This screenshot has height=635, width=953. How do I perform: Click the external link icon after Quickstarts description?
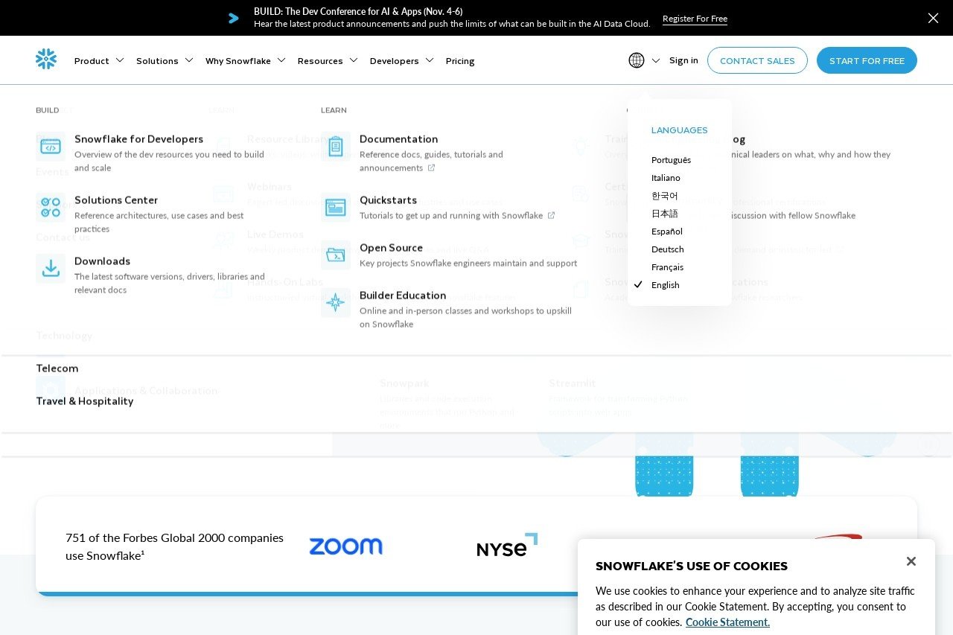(551, 216)
